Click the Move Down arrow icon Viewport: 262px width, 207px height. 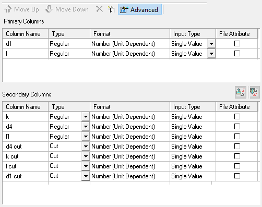[x=49, y=9]
